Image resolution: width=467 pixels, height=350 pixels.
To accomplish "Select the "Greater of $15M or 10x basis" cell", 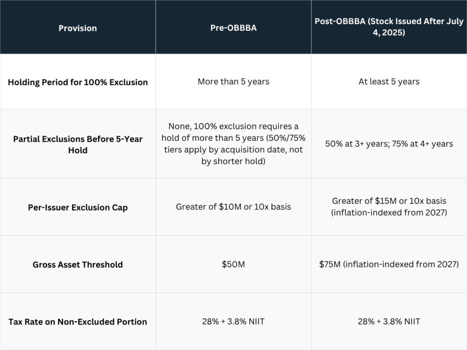I will pos(389,207).
